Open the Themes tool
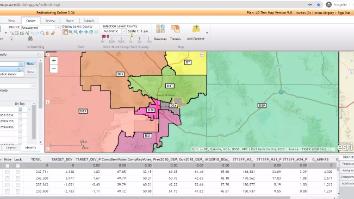Image resolution: width=354 pixels, height=199 pixels. pyautogui.click(x=175, y=33)
